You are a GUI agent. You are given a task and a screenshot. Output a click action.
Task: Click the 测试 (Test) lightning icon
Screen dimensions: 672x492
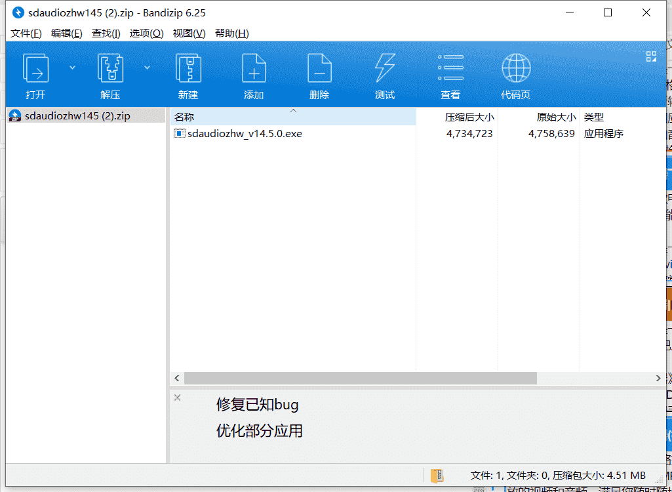(x=385, y=69)
